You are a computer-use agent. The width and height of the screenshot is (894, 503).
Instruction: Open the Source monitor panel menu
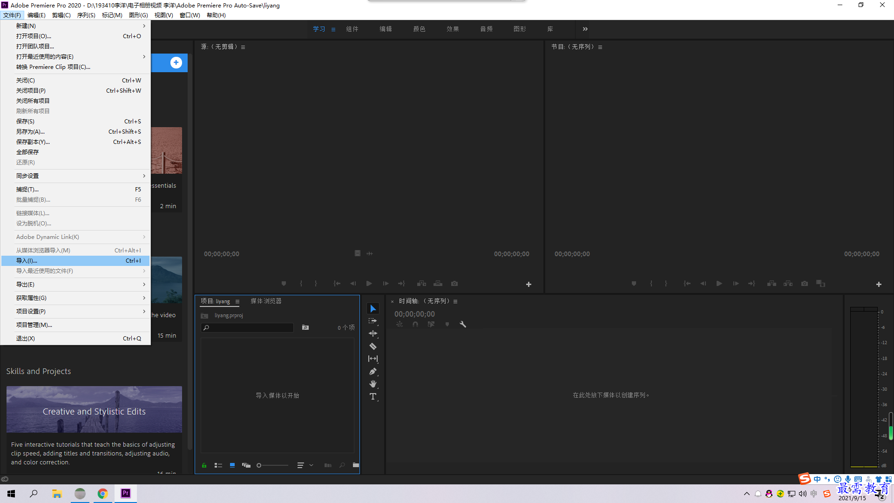point(243,47)
